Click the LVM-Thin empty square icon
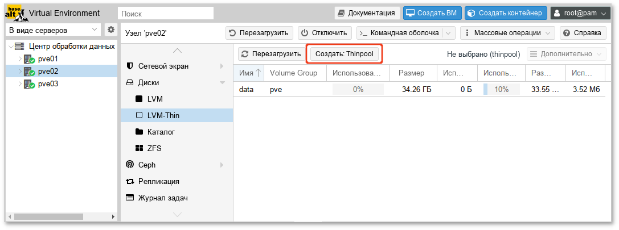This screenshot has width=619, height=230. [x=139, y=115]
